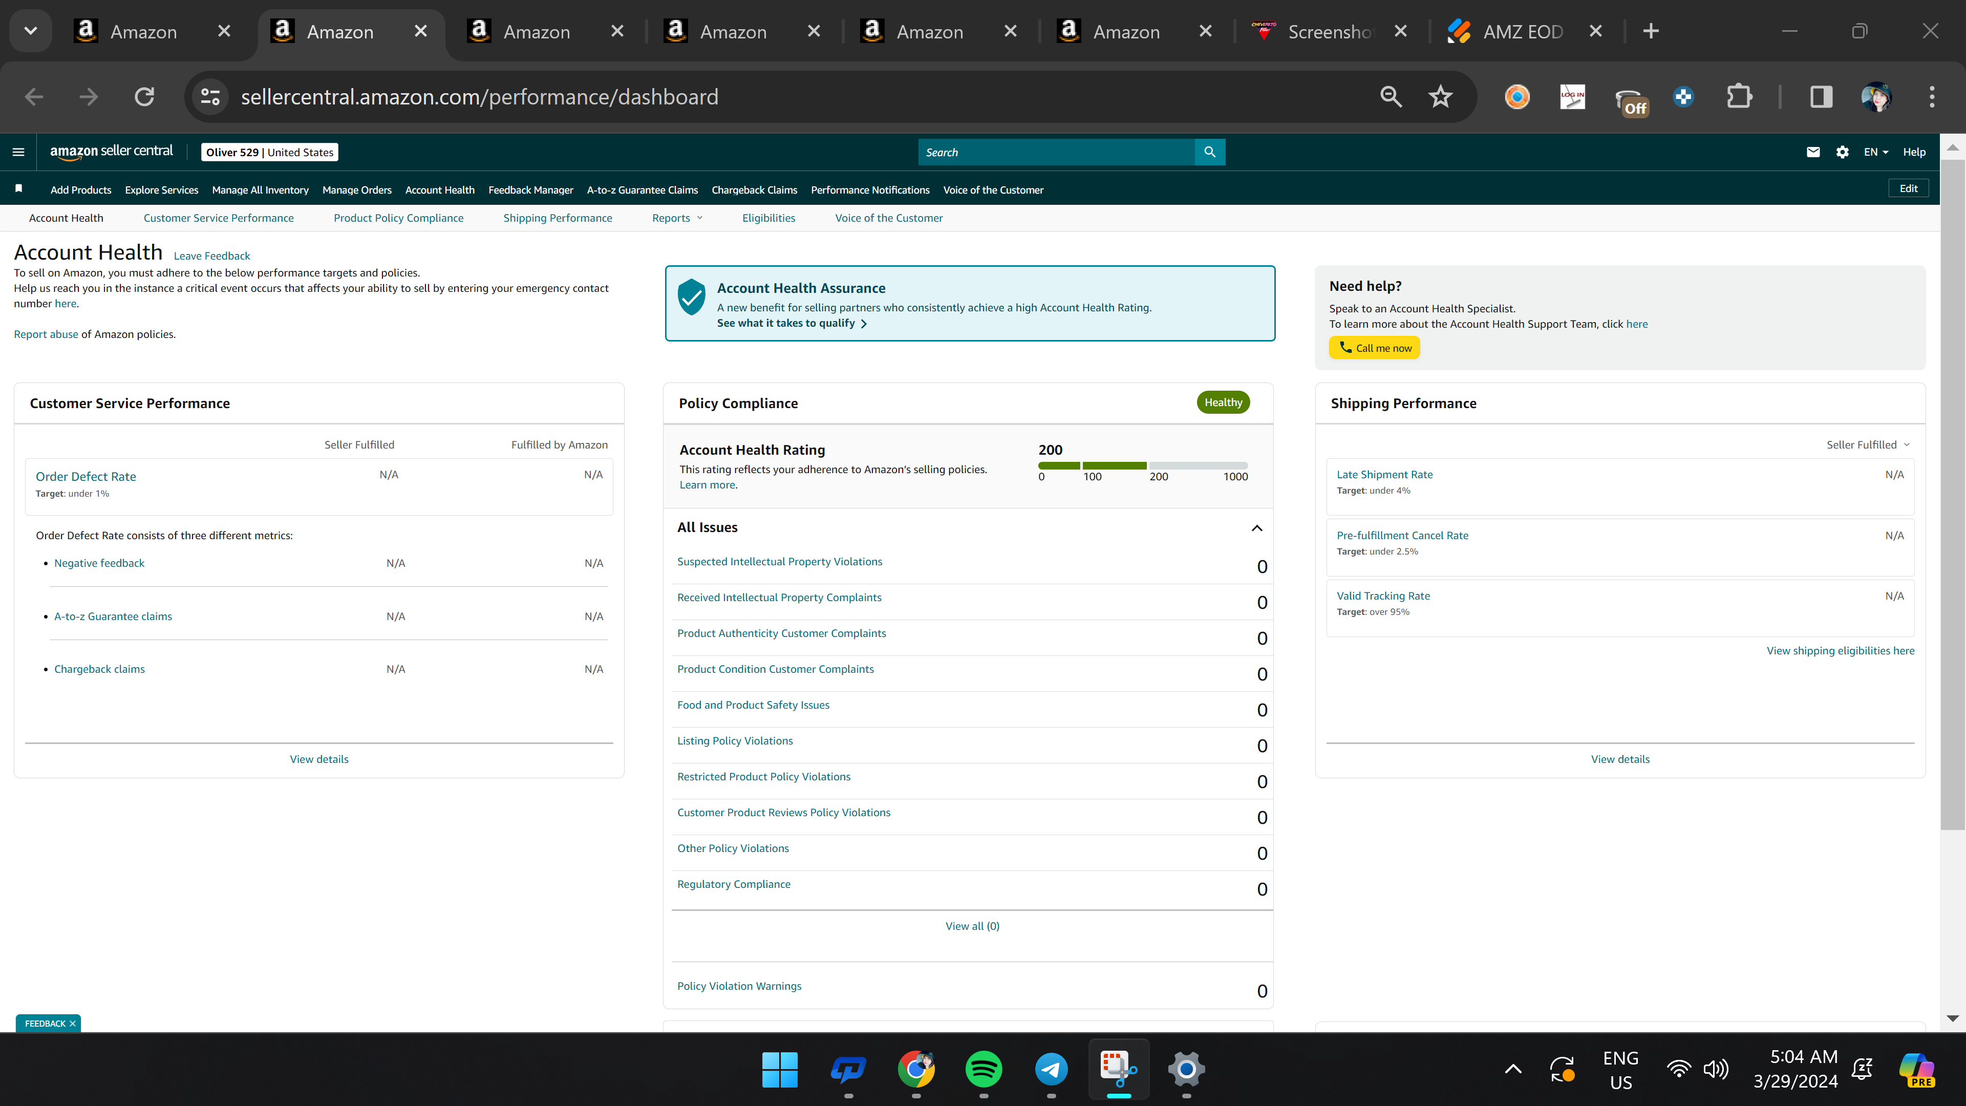This screenshot has width=1966, height=1106.
Task: Switch to Product Policy Compliance tab
Action: click(x=398, y=218)
